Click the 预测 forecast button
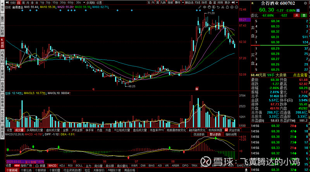The height and width of the screenshot is (172, 310). (x=220, y=3)
